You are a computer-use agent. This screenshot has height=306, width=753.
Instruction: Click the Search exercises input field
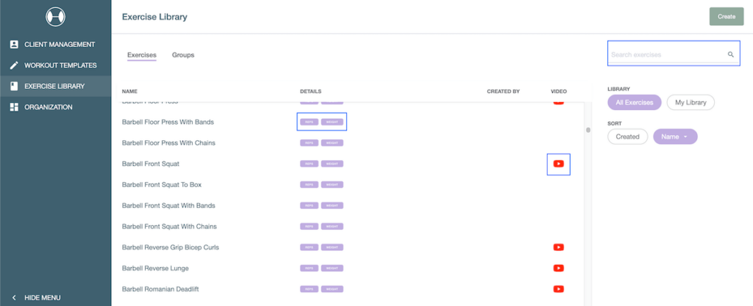(665, 55)
